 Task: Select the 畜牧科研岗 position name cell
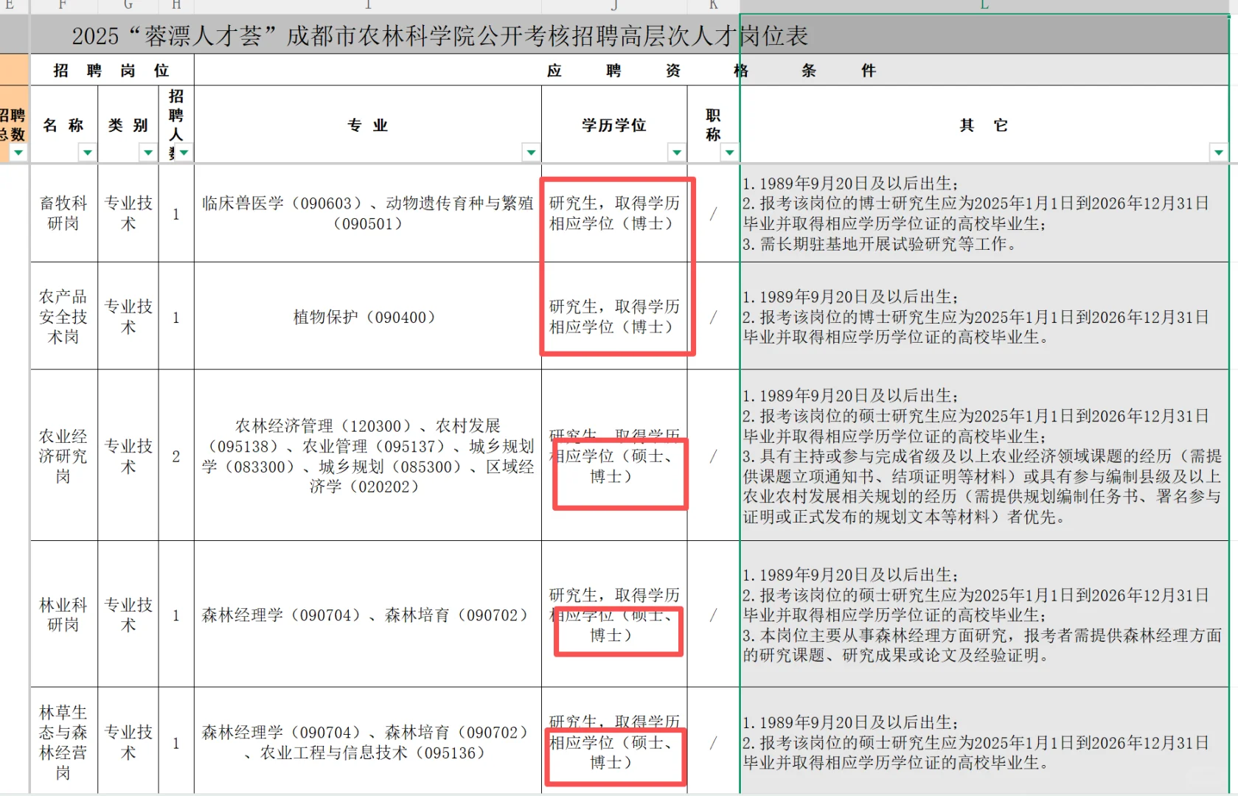pos(64,213)
